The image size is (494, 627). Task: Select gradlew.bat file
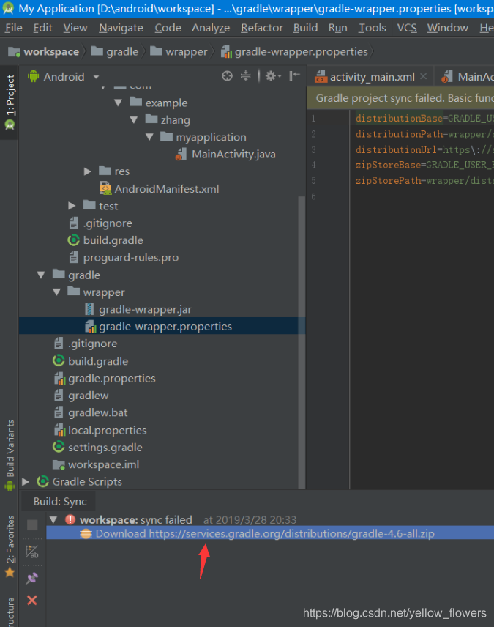(x=90, y=412)
